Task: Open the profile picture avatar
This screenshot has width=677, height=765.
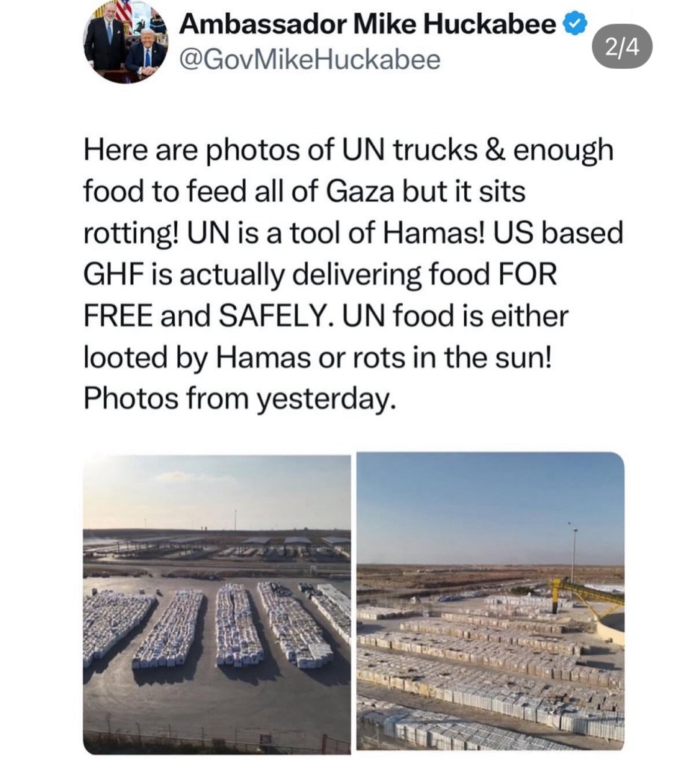Action: tap(125, 41)
